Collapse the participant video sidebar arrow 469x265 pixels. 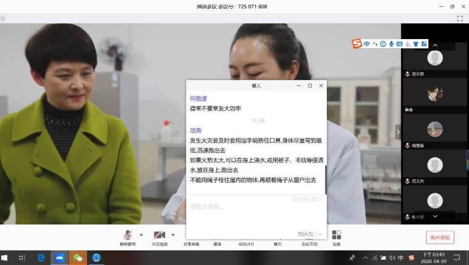398,132
